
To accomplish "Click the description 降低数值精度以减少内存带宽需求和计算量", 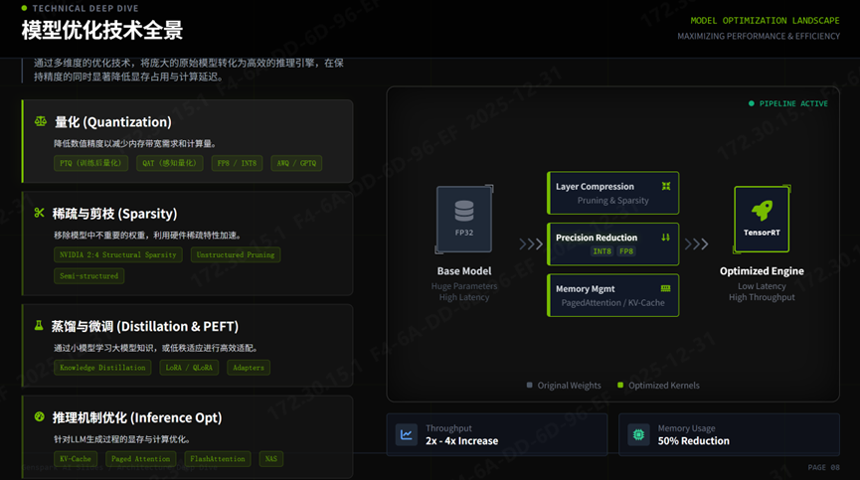I will pos(135,143).
